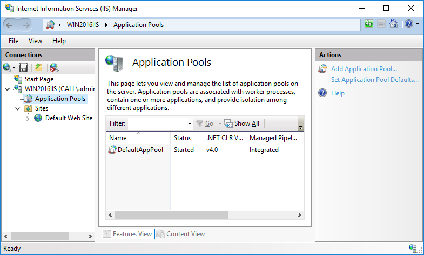Screen dimensions: 424x255
Task: Click the Help icon in Actions pane
Action: tap(322, 93)
